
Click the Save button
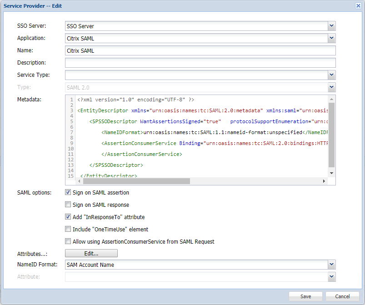[305, 296]
